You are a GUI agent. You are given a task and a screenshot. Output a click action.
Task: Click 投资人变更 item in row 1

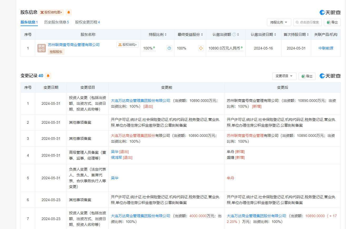point(88,103)
